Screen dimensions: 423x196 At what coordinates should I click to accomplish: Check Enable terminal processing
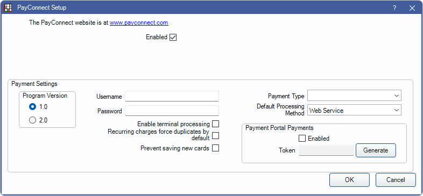[x=215, y=124]
